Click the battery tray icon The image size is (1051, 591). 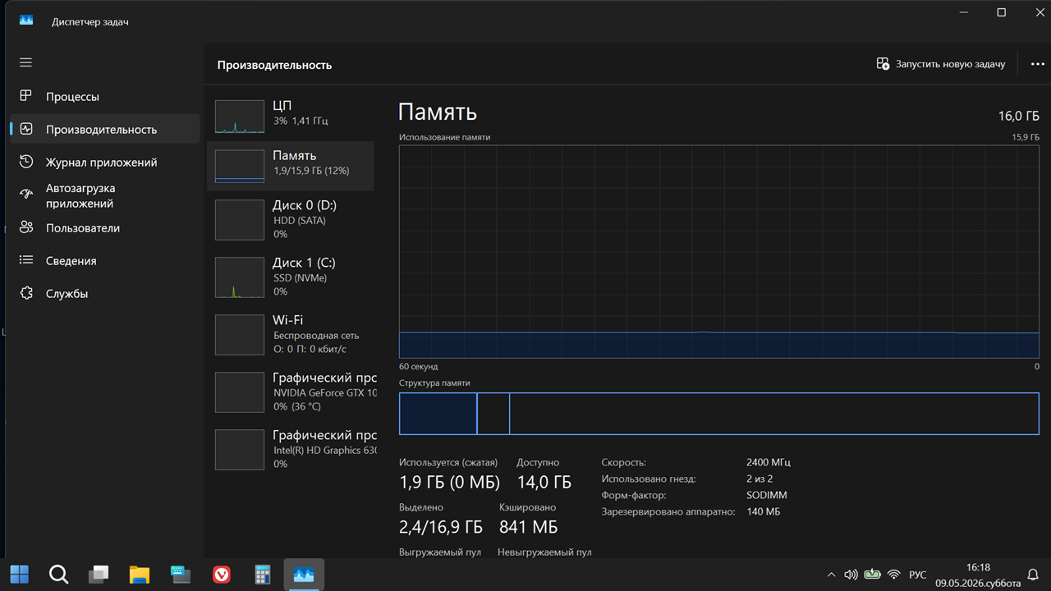pos(872,575)
